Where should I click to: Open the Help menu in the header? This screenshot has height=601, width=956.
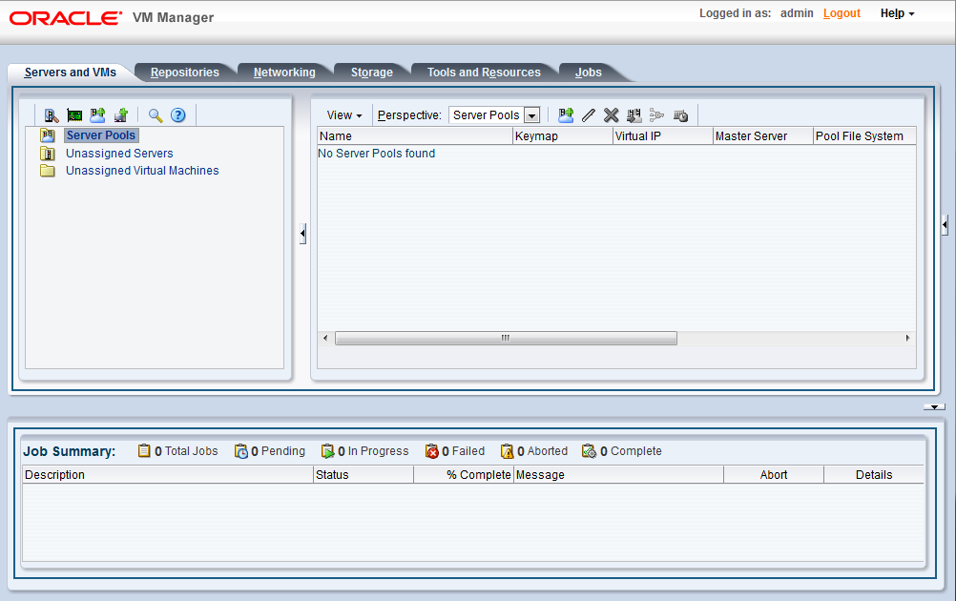(895, 13)
